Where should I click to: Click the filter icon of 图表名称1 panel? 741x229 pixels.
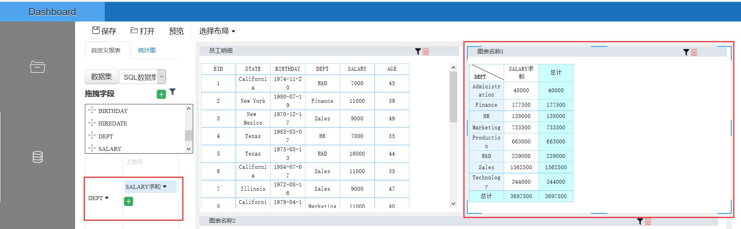coord(686,52)
